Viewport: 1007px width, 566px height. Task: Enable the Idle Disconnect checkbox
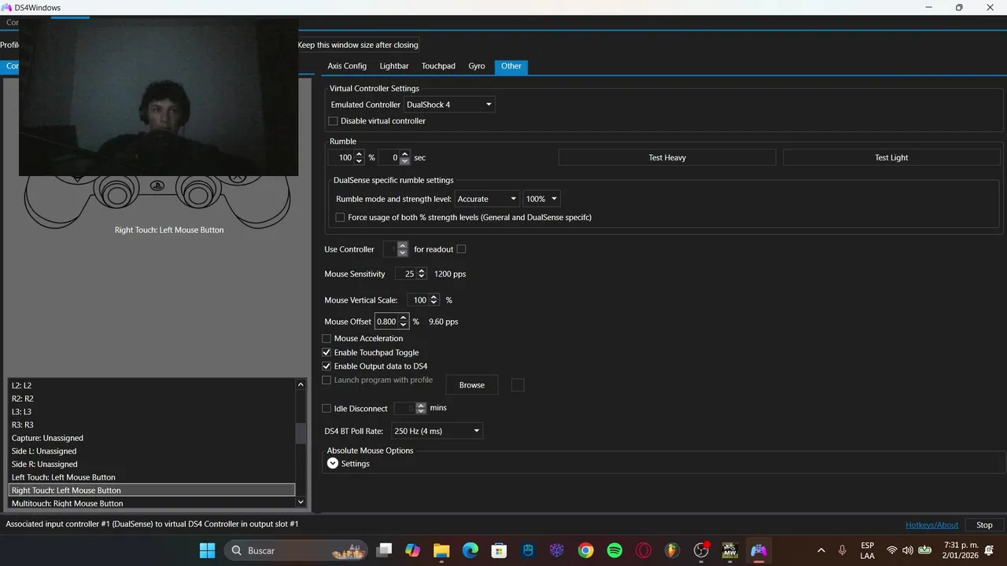pos(326,409)
